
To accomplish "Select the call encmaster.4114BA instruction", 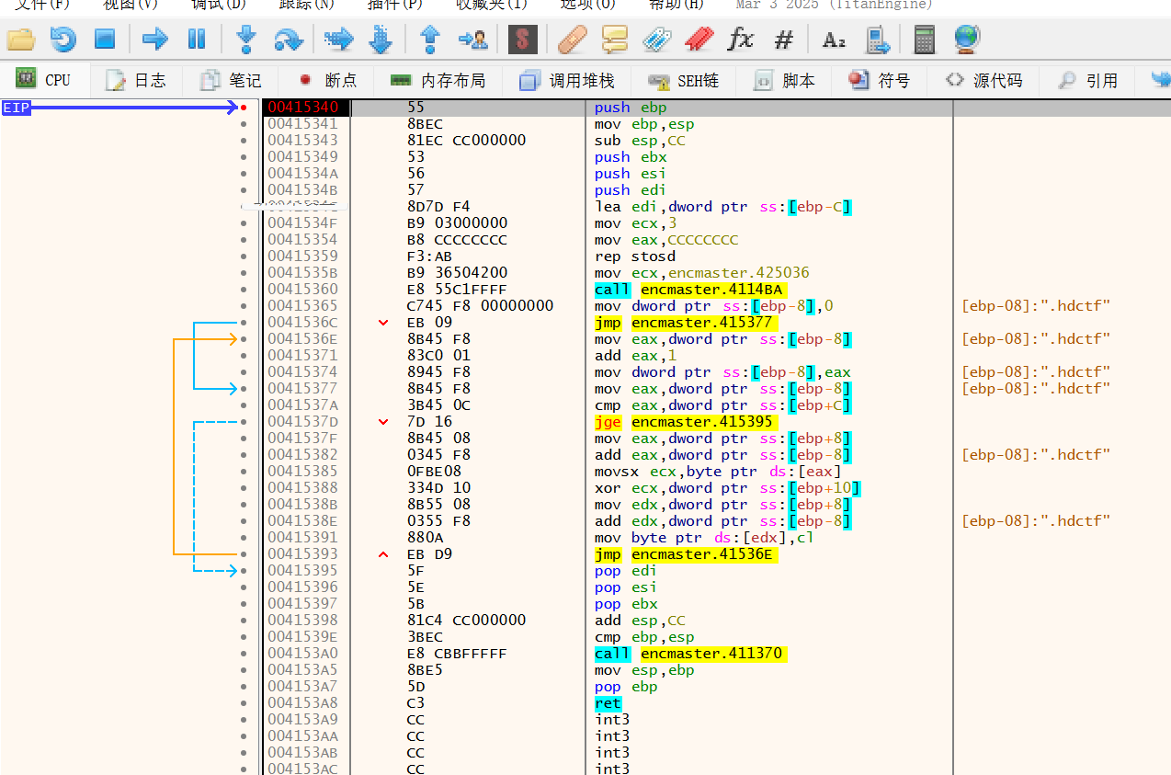I will [x=691, y=290].
